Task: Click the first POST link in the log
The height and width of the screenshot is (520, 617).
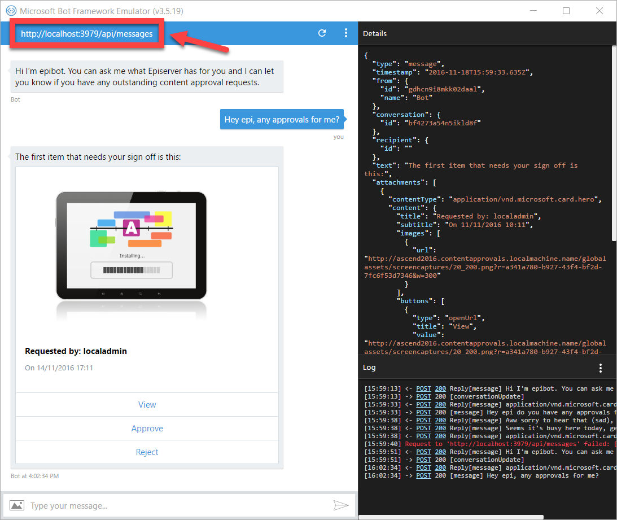Action: (423, 388)
